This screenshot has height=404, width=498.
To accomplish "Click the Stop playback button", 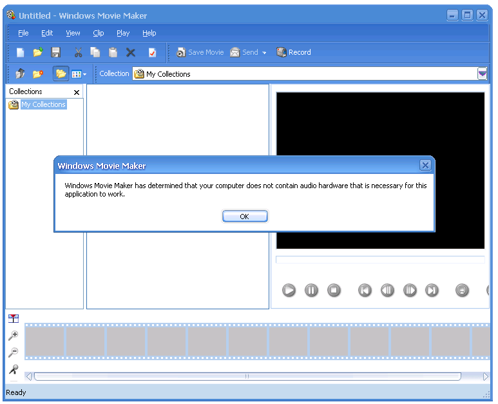I will (x=334, y=290).
